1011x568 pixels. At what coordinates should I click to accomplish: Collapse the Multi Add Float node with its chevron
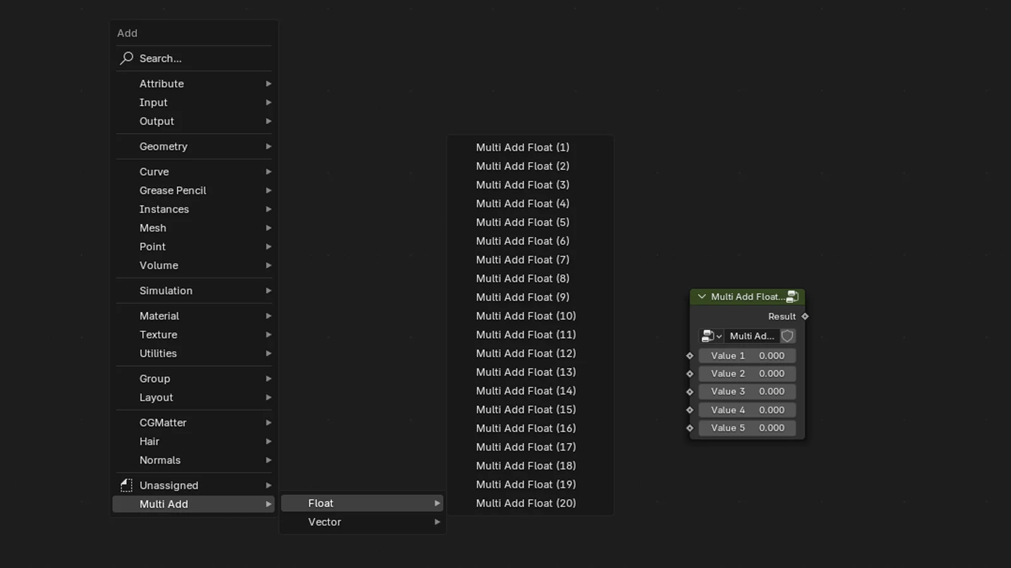(x=701, y=296)
